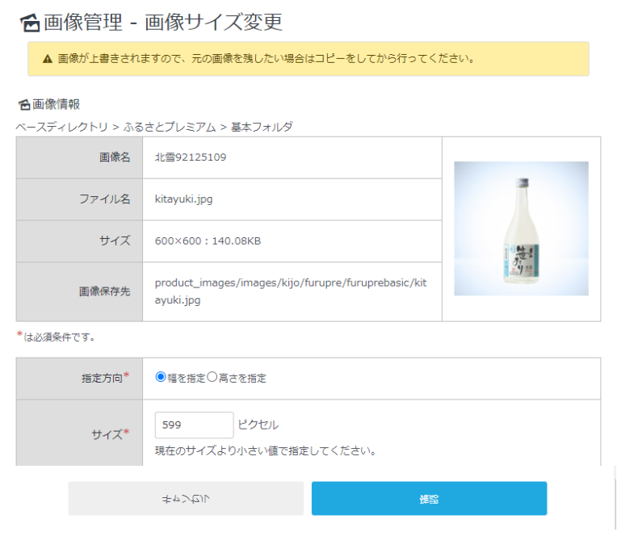
Task: Click the ベースディレクトリ breadcrumb
Action: pyautogui.click(x=61, y=127)
